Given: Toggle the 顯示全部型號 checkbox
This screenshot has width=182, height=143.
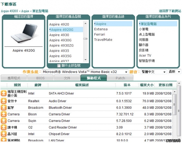Looking at the screenshot, I should click(59, 66).
